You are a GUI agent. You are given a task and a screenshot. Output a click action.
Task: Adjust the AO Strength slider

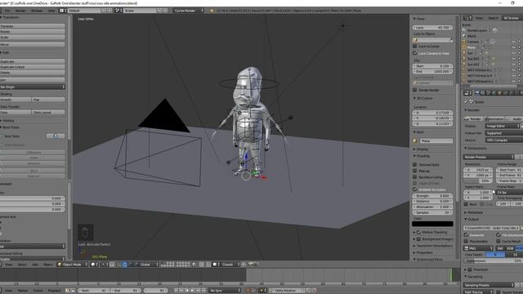pos(432,196)
